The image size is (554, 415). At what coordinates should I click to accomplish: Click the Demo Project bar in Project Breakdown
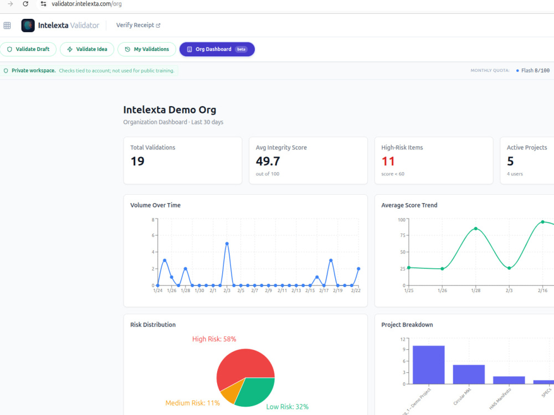click(x=429, y=365)
